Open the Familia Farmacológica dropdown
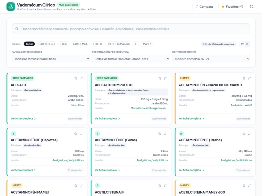Screen dimensions: 262x196 [50, 59]
